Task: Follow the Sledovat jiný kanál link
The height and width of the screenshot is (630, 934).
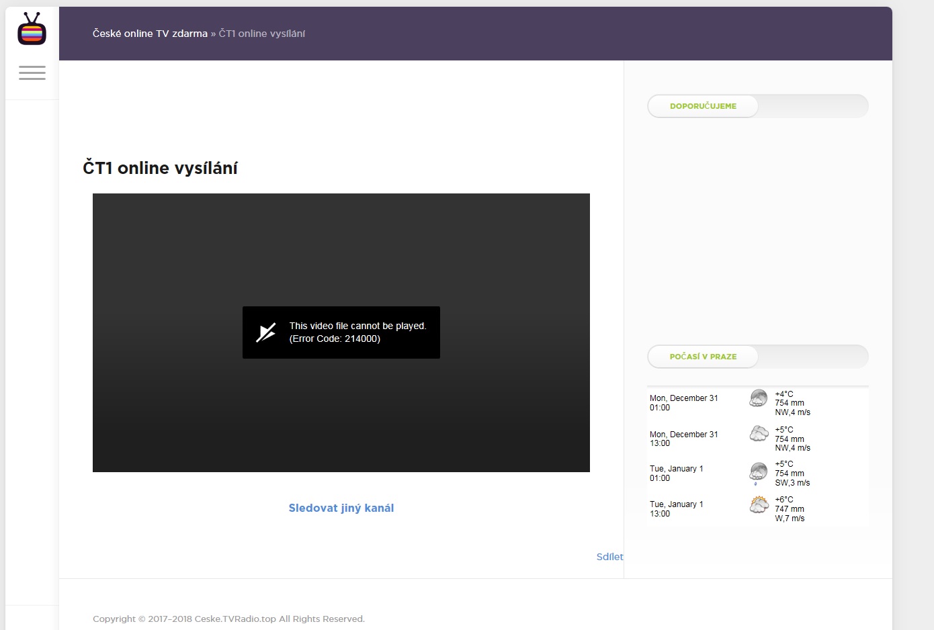Action: click(341, 508)
